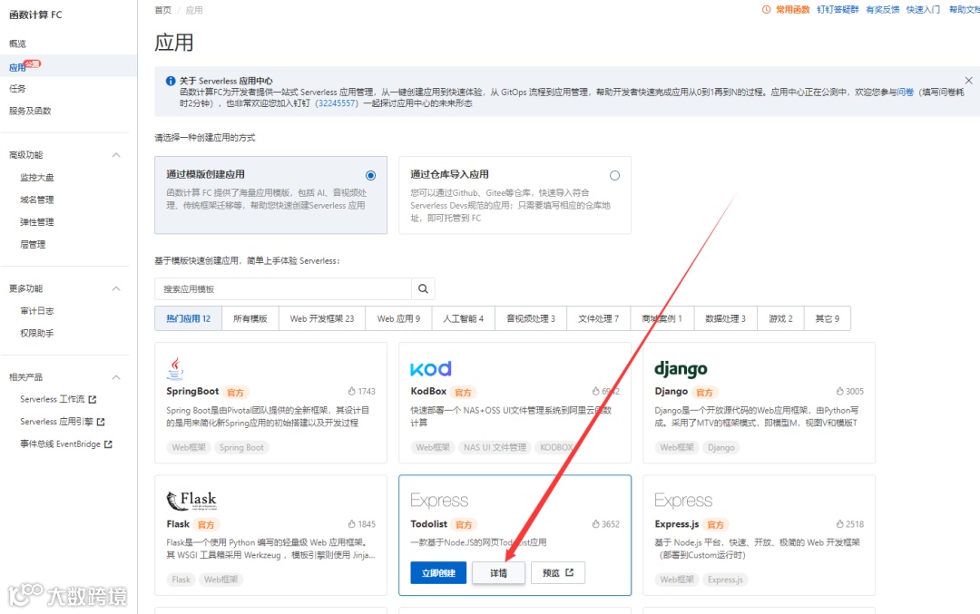Focus the 搜索应用模板 search field
Screen dimensions: 980x614
tap(283, 288)
